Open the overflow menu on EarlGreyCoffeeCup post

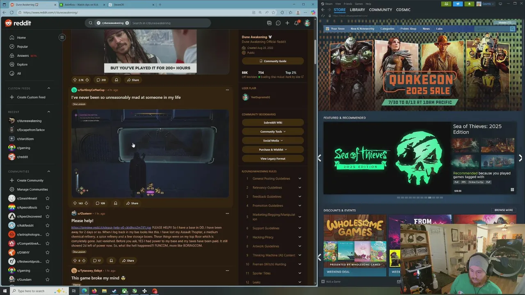tap(227, 90)
